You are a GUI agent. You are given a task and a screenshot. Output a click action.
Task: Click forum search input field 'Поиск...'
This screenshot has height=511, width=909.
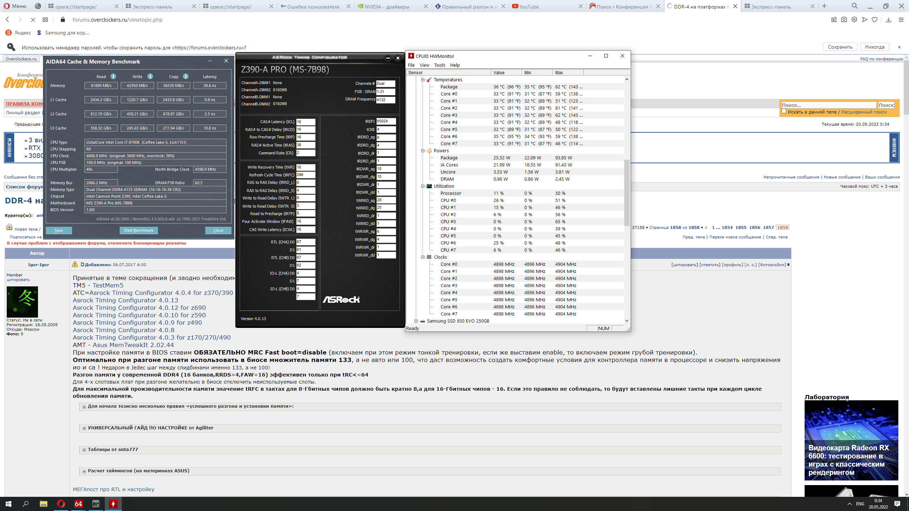coord(828,105)
